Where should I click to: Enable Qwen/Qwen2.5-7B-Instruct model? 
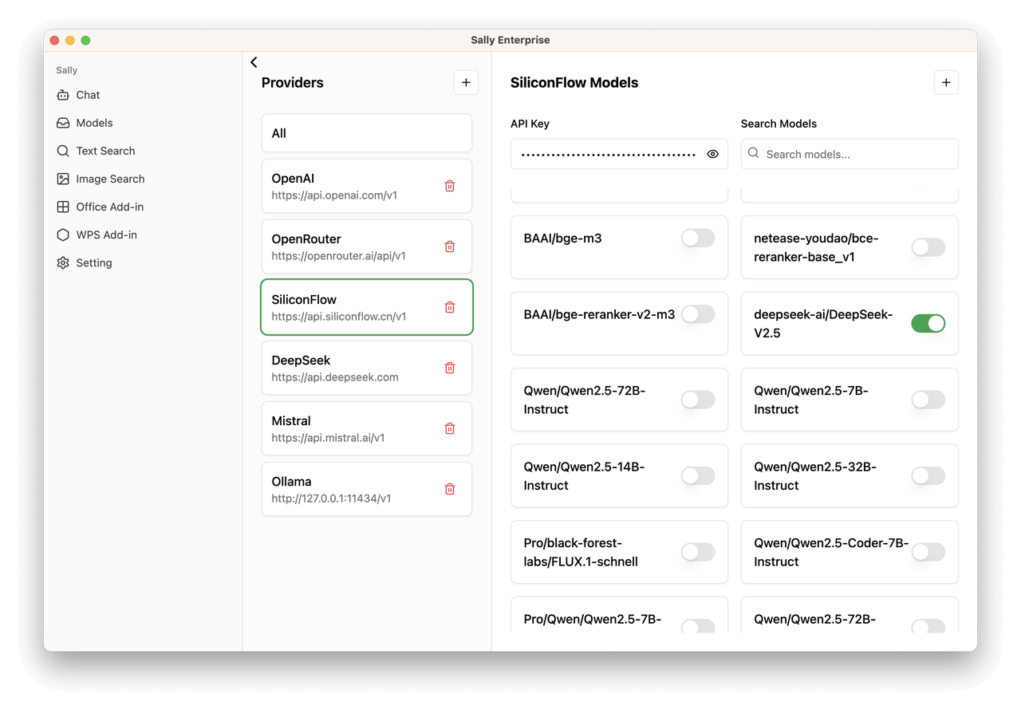[x=928, y=400]
